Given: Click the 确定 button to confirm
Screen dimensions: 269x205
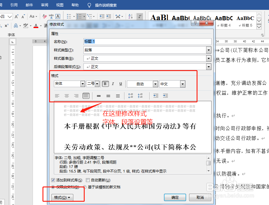Looking at the screenshot, I should 175,198.
